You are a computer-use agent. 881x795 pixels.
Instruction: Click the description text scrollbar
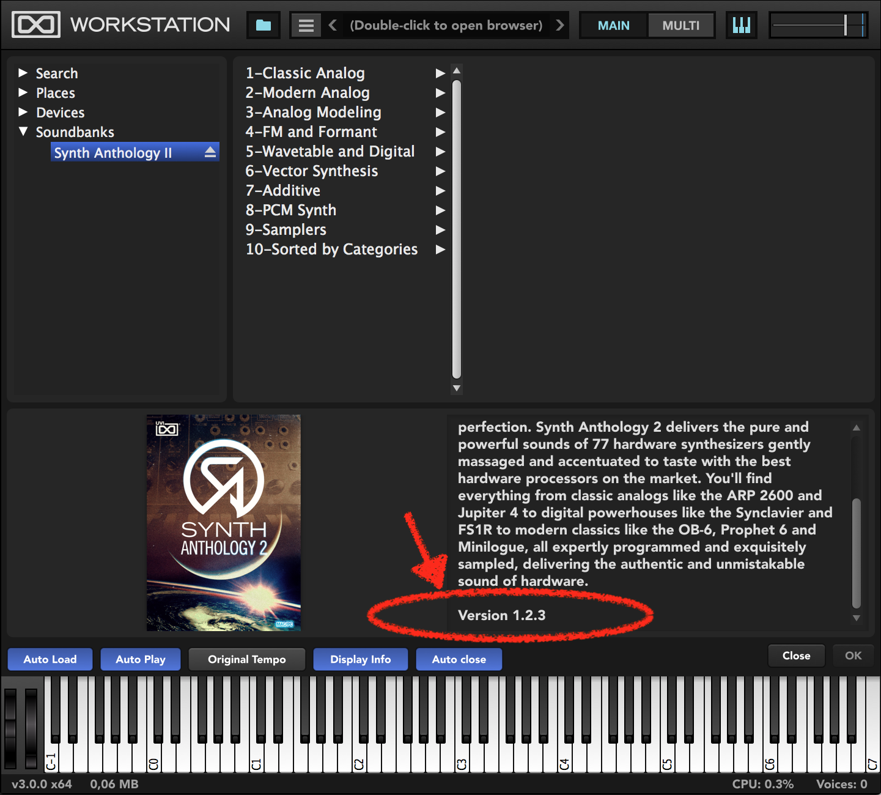(856, 553)
